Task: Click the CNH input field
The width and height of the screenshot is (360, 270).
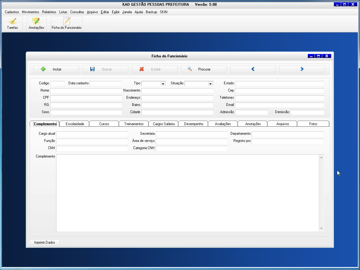Action: [x=92, y=148]
